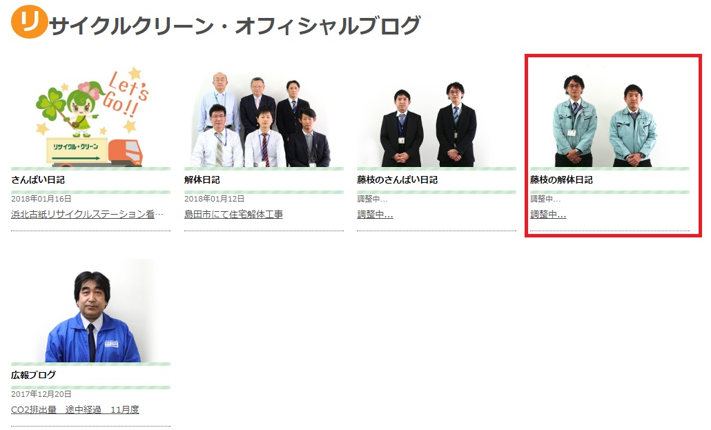Open the clover mascot truck thumbnail
This screenshot has width=711, height=430.
coord(90,116)
